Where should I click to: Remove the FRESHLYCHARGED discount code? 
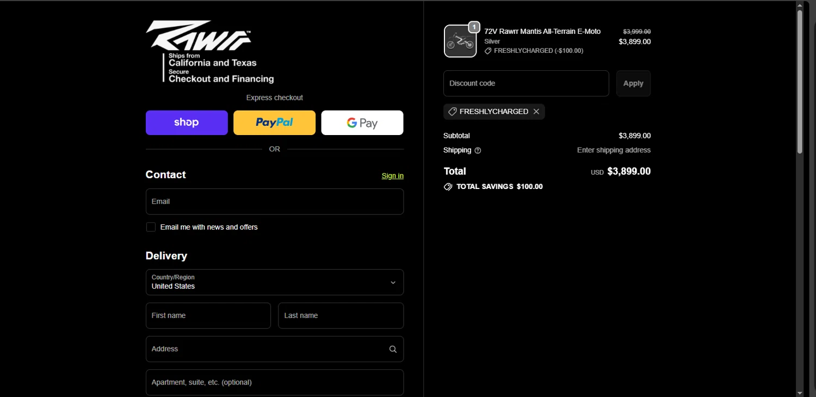[536, 112]
